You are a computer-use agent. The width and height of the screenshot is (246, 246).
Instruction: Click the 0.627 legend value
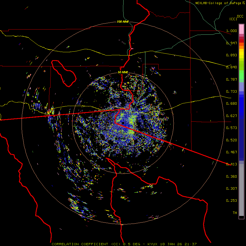tap(232, 116)
